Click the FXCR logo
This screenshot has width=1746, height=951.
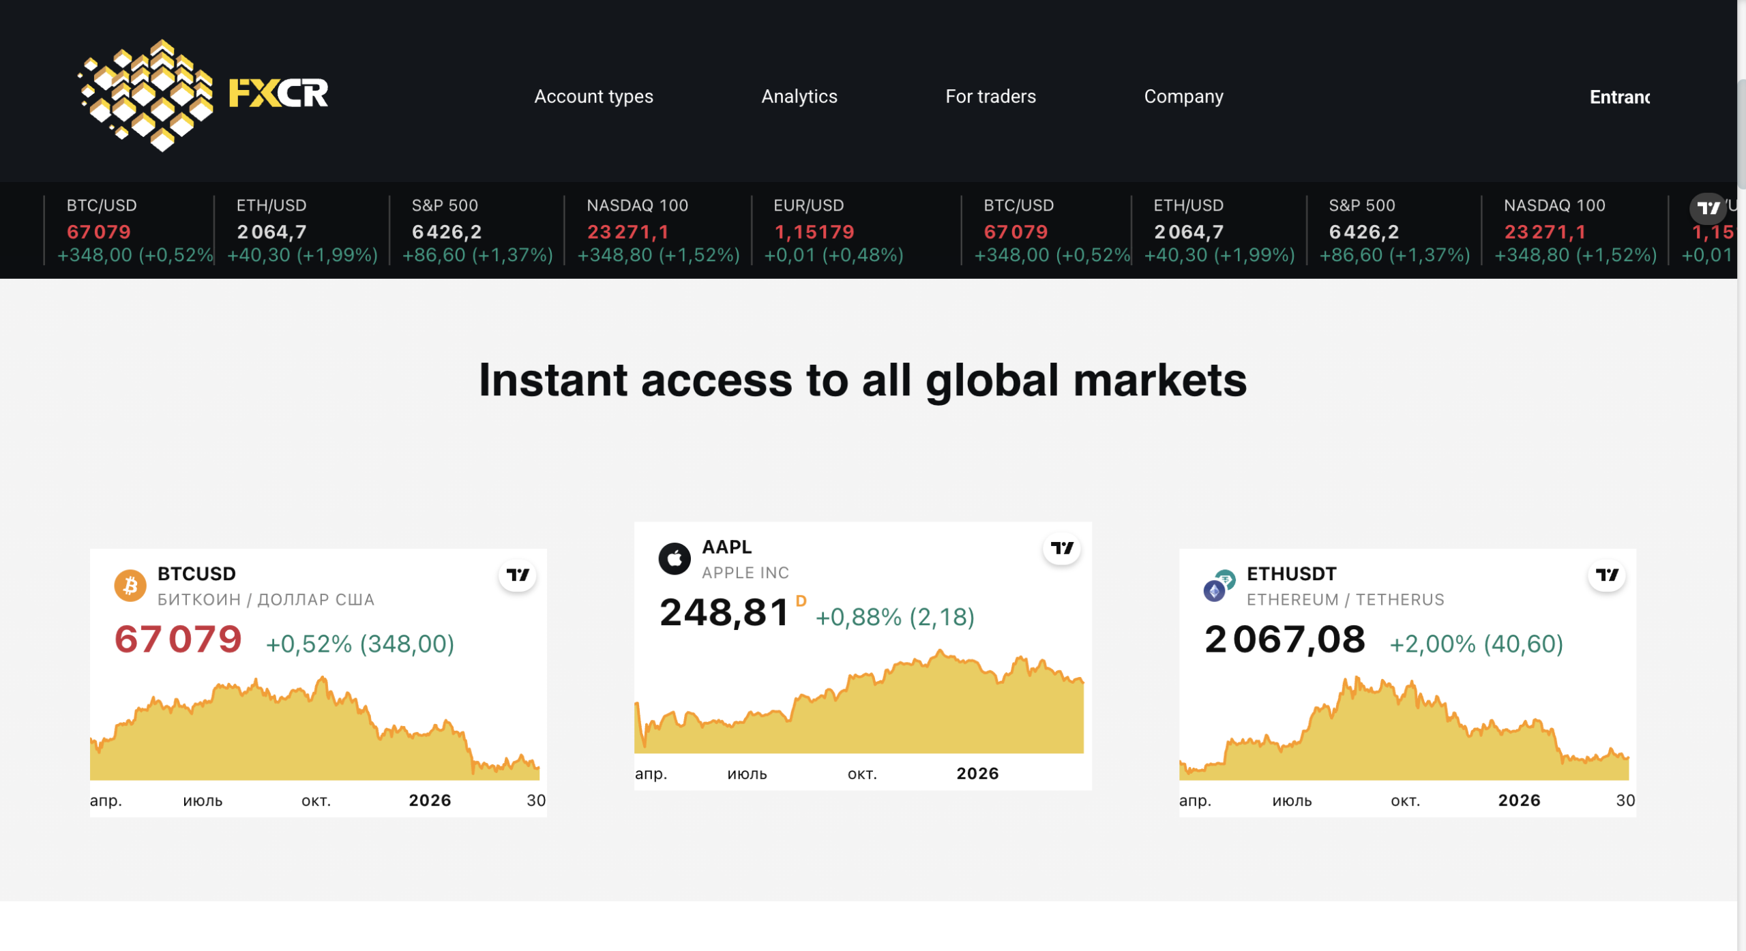tap(203, 95)
